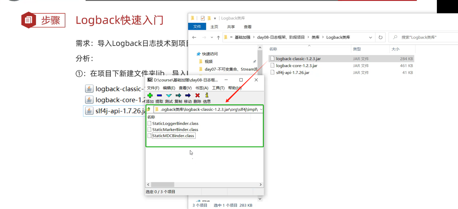Click the 7-Zip 删除 (Delete) red X icon
This screenshot has height=209, width=458.
197,95
